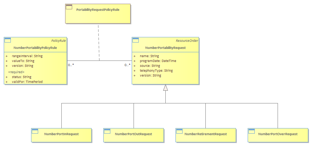Select the programDate: DateTime attribute

pyautogui.click(x=158, y=61)
